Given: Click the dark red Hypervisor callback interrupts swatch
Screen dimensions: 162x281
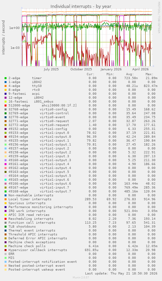Looking at the screenshot, I should pyautogui.click(x=6, y=250).
